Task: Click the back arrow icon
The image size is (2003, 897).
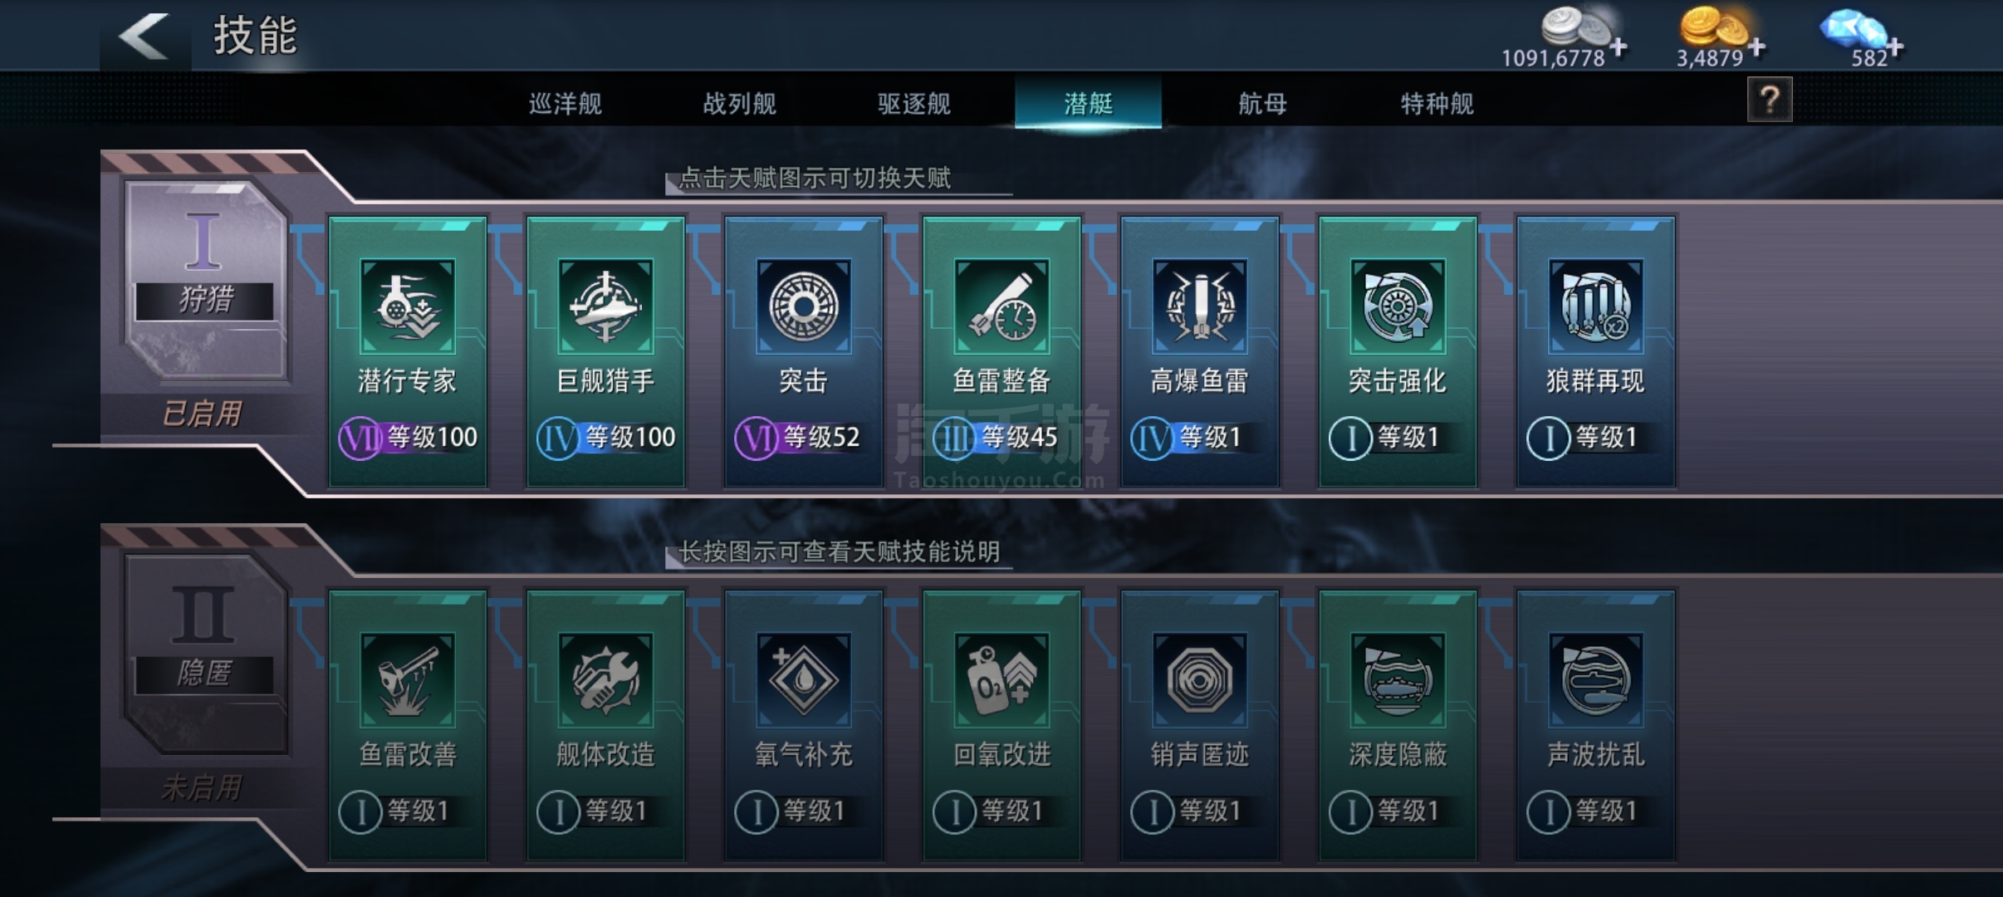Action: [x=144, y=37]
